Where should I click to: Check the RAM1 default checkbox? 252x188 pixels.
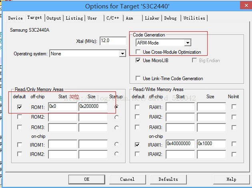click(137, 107)
